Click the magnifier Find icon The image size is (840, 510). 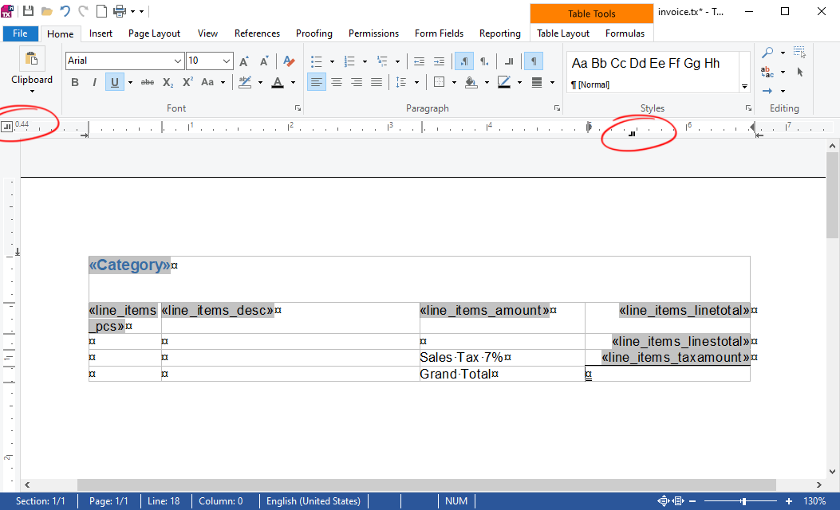click(767, 53)
